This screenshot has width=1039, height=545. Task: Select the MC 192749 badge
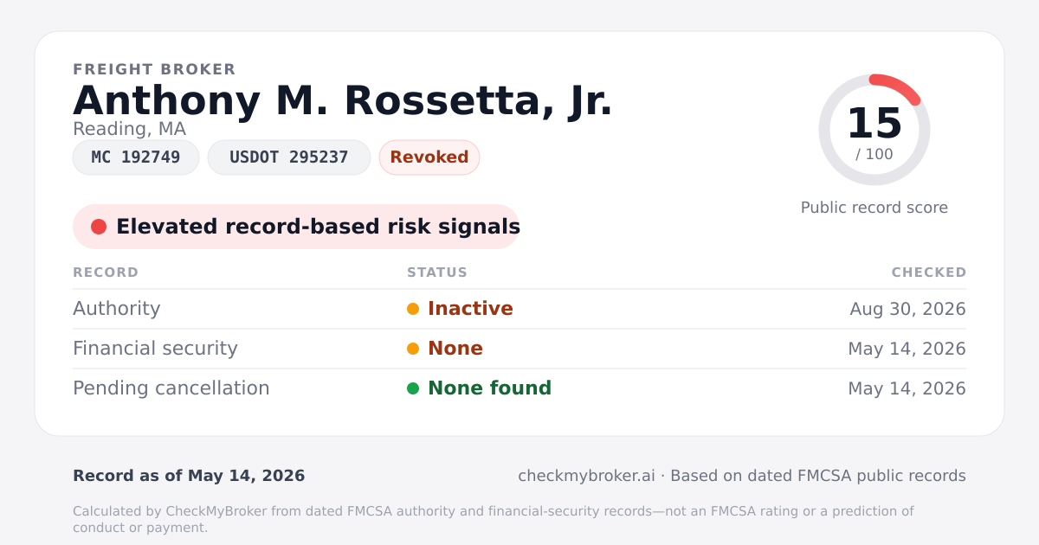136,157
